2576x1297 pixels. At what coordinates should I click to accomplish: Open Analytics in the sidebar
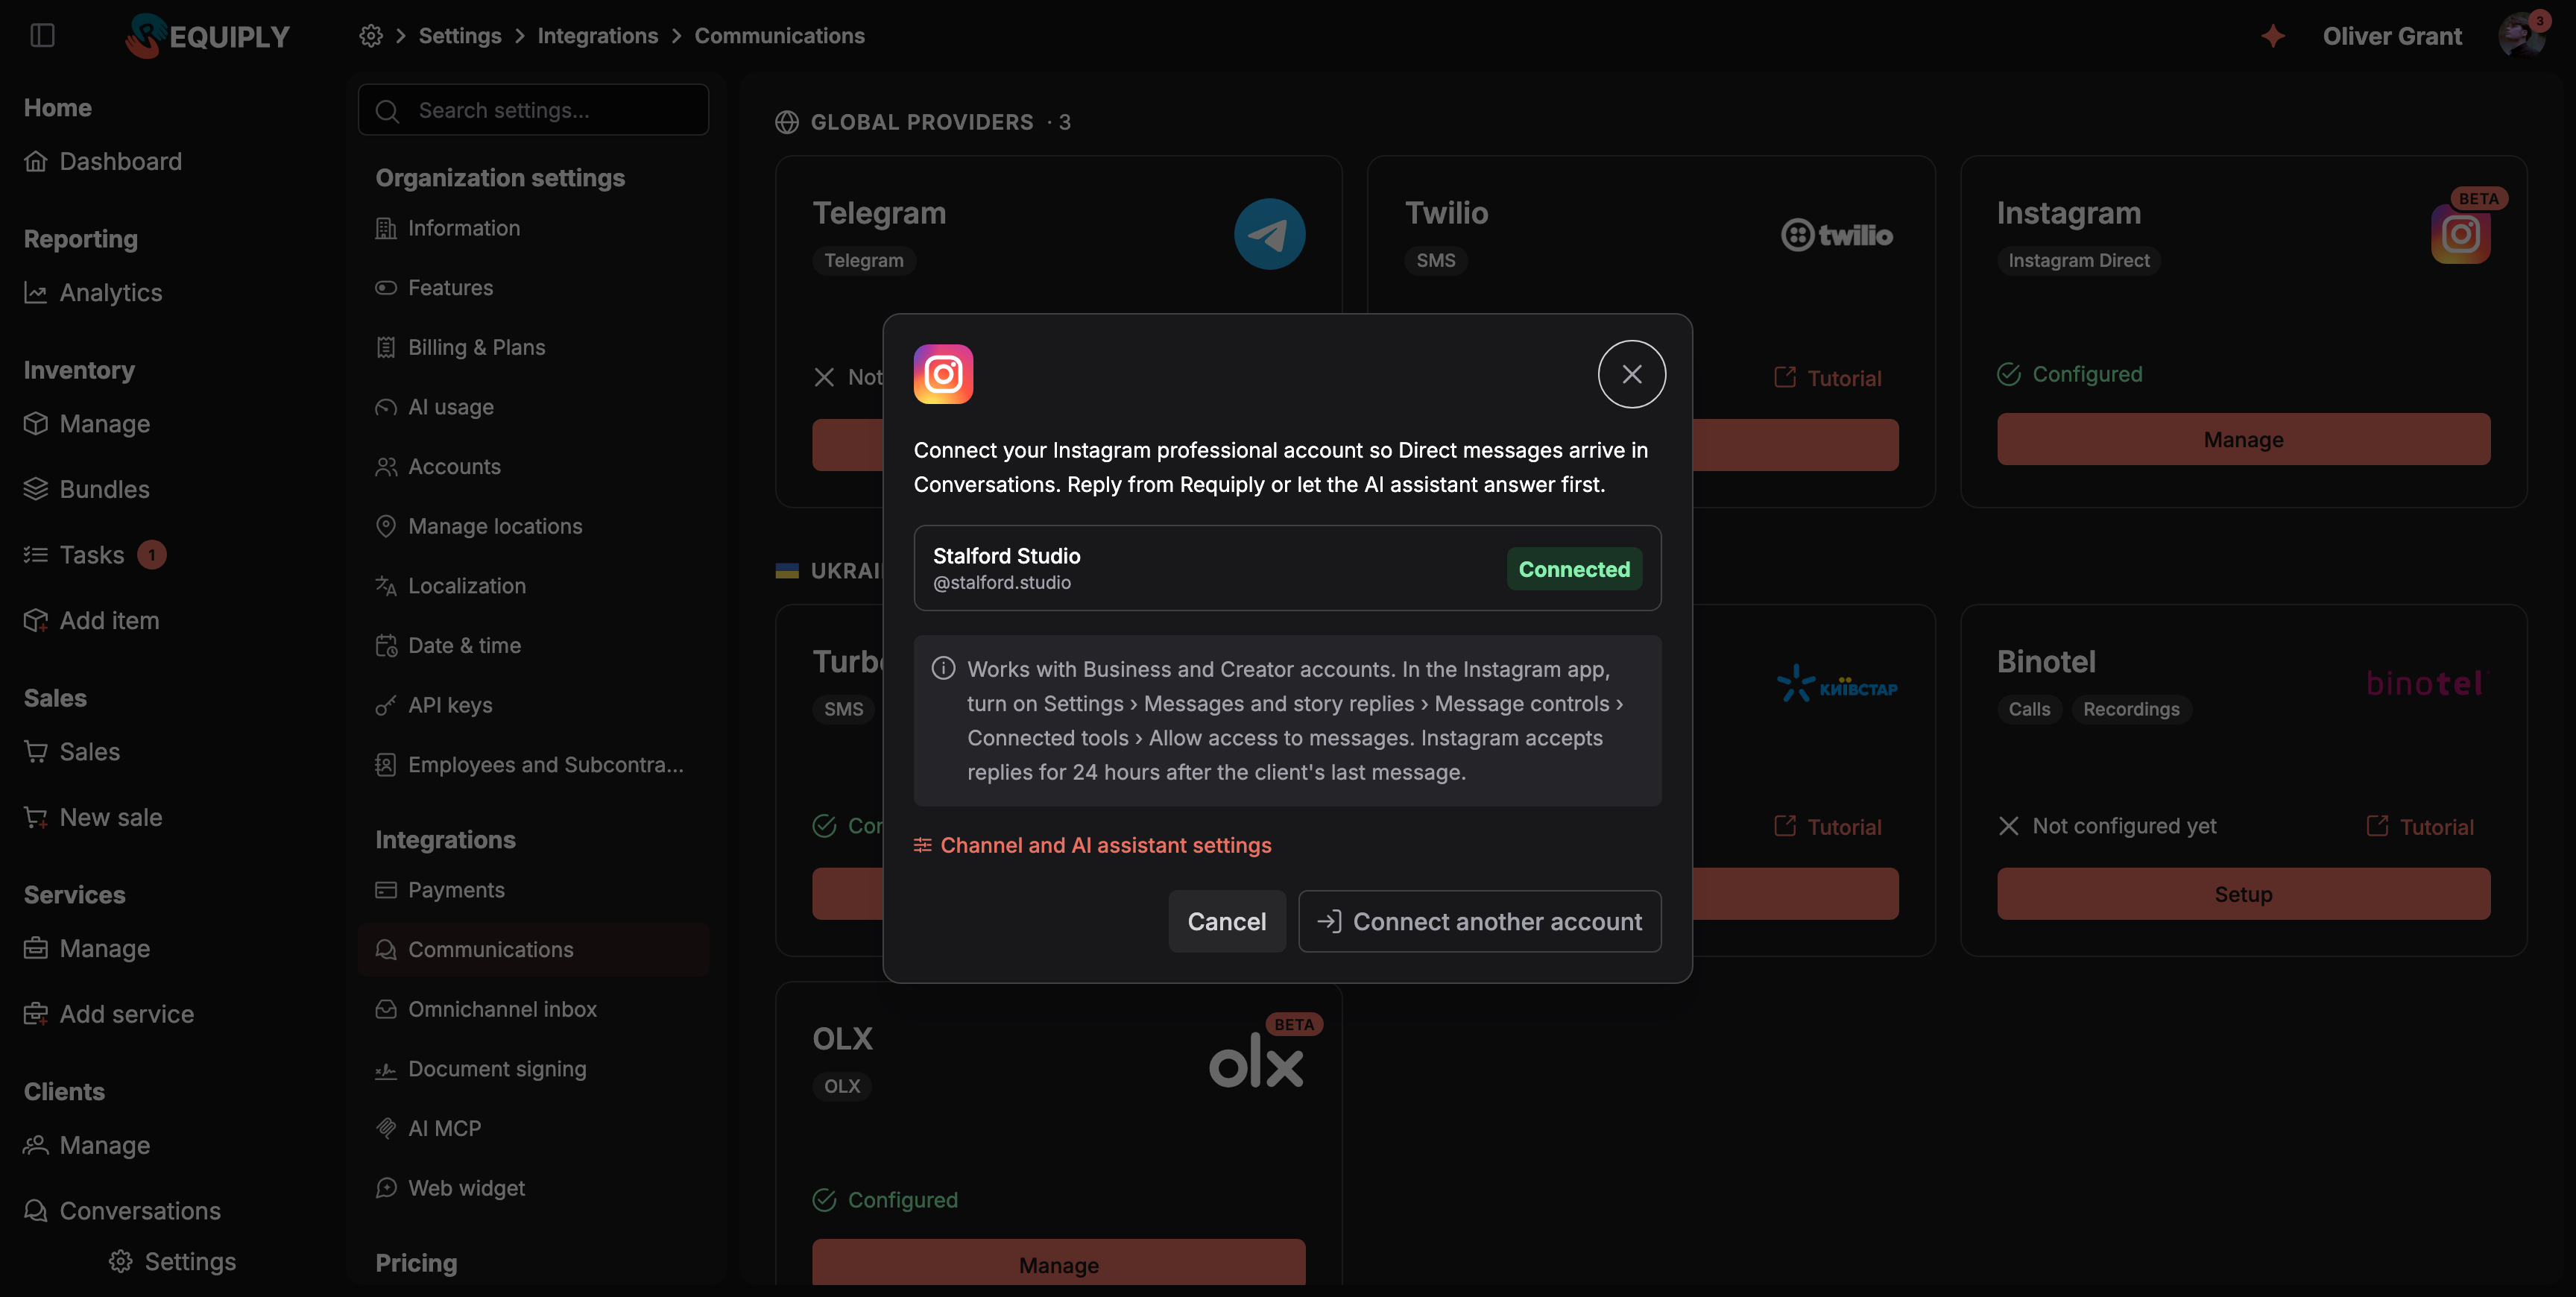coord(93,292)
